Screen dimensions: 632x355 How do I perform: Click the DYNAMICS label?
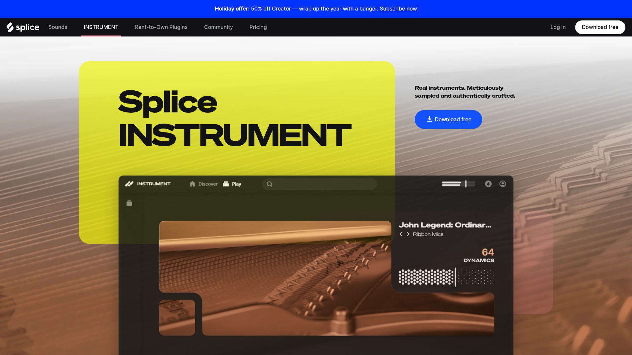[x=479, y=260]
